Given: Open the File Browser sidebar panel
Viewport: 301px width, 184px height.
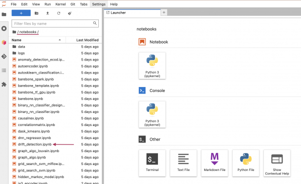Looking at the screenshot, I should coord(4,14).
